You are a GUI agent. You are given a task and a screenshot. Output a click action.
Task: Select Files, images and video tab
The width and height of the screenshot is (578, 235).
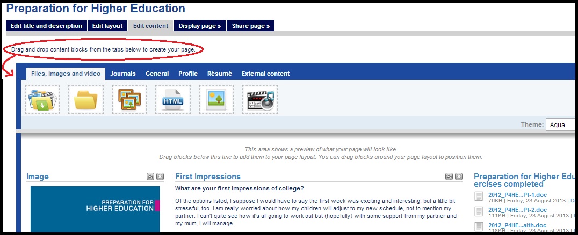(66, 74)
